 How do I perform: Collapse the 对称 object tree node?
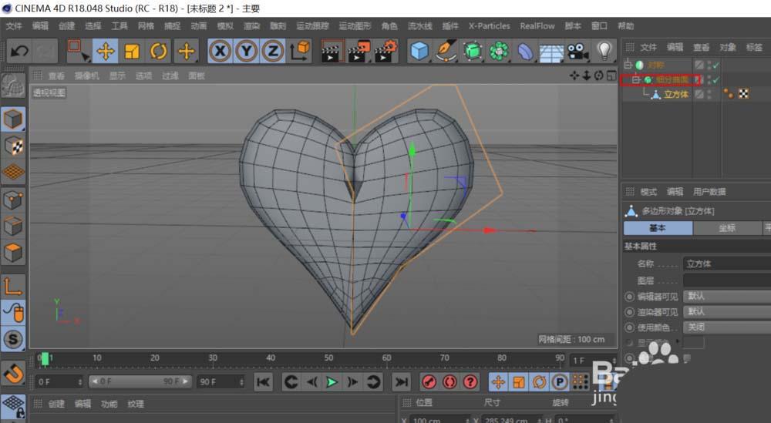(628, 65)
